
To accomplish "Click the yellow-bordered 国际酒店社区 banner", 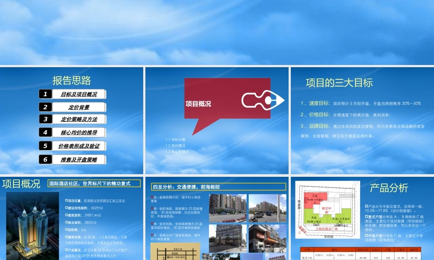I will click(94, 183).
